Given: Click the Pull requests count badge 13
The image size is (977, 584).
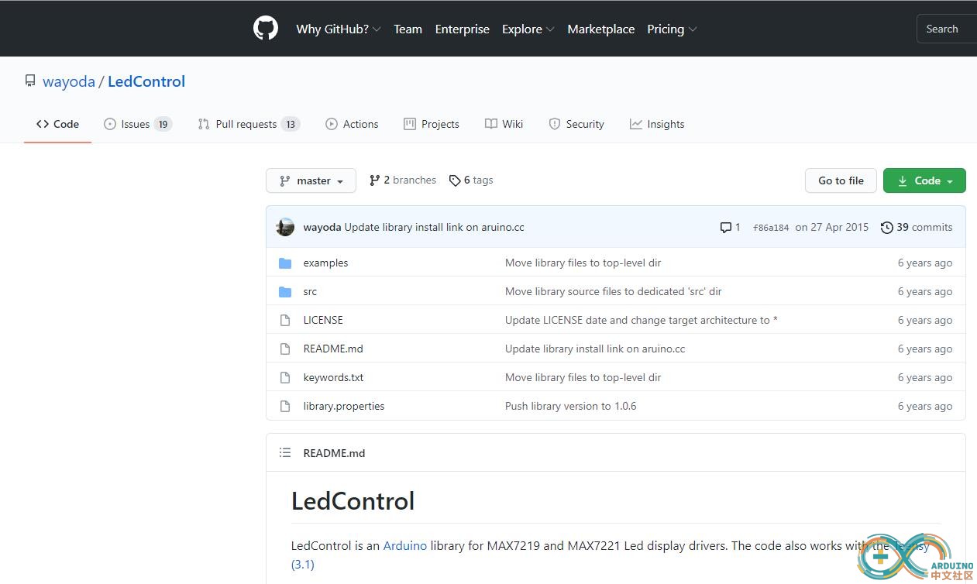Looking at the screenshot, I should [x=291, y=124].
